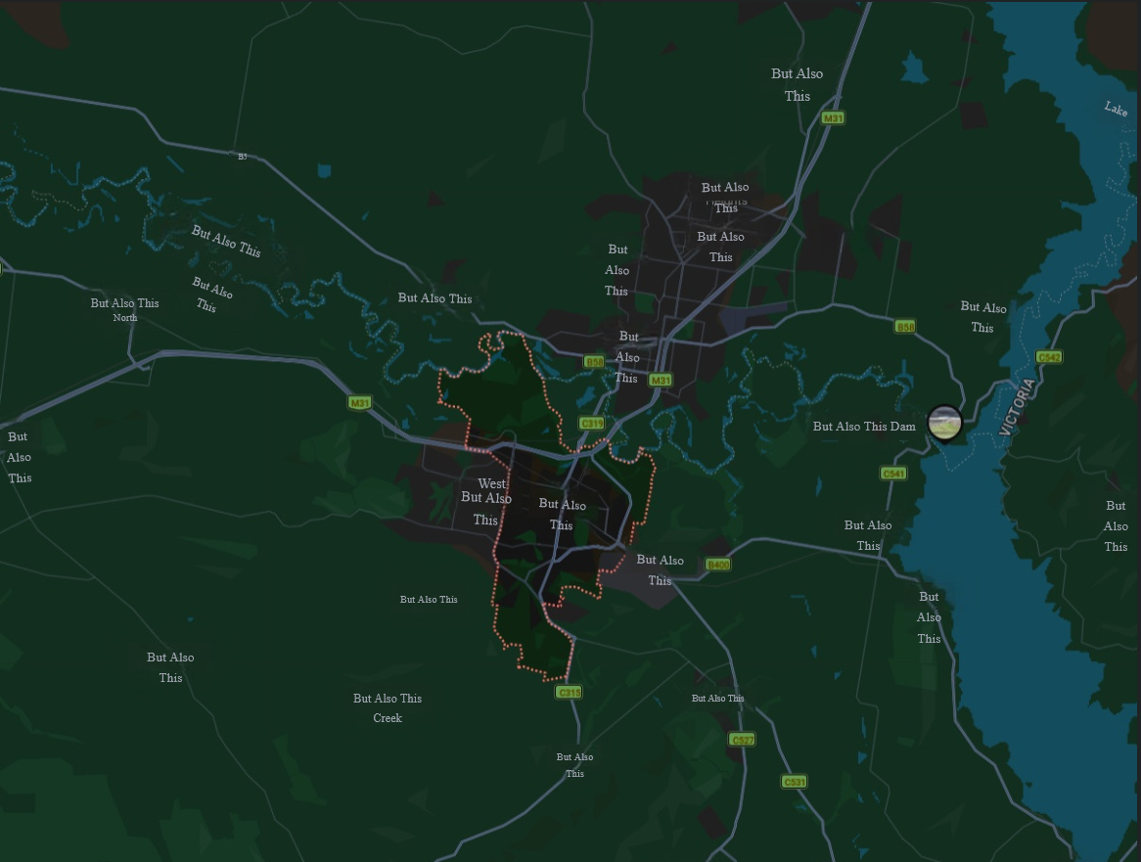Select the B400 highway shield
The height and width of the screenshot is (862, 1141).
pos(718,565)
